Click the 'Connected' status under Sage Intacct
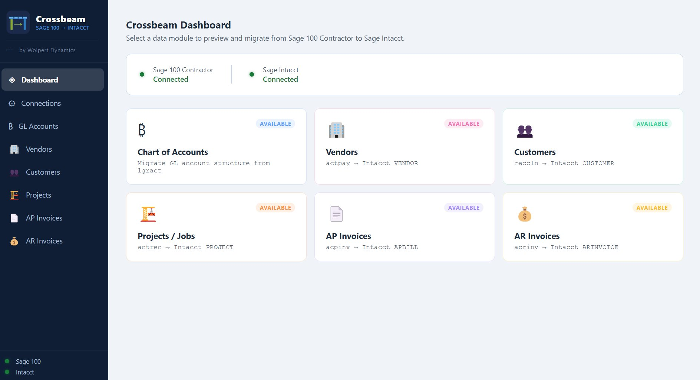 click(x=280, y=79)
